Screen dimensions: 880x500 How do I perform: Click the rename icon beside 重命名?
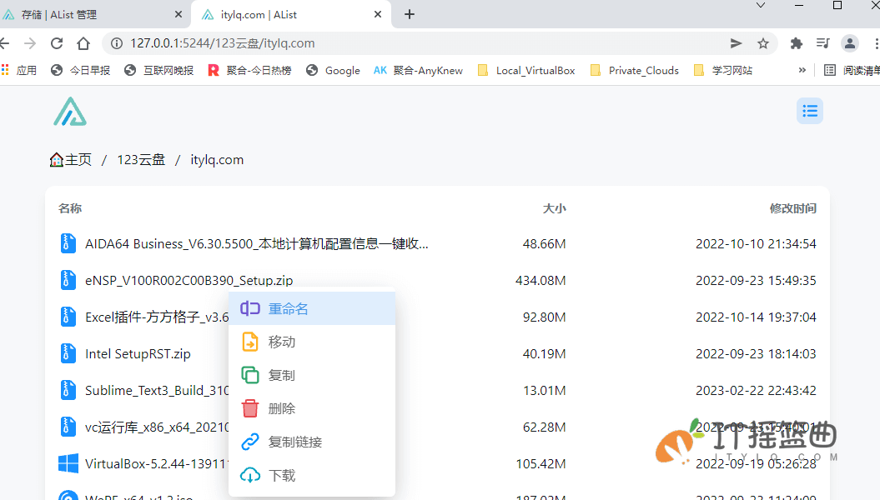pos(249,308)
